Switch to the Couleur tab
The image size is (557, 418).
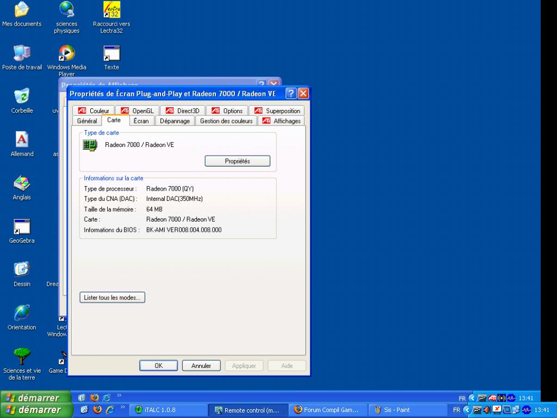tap(94, 111)
